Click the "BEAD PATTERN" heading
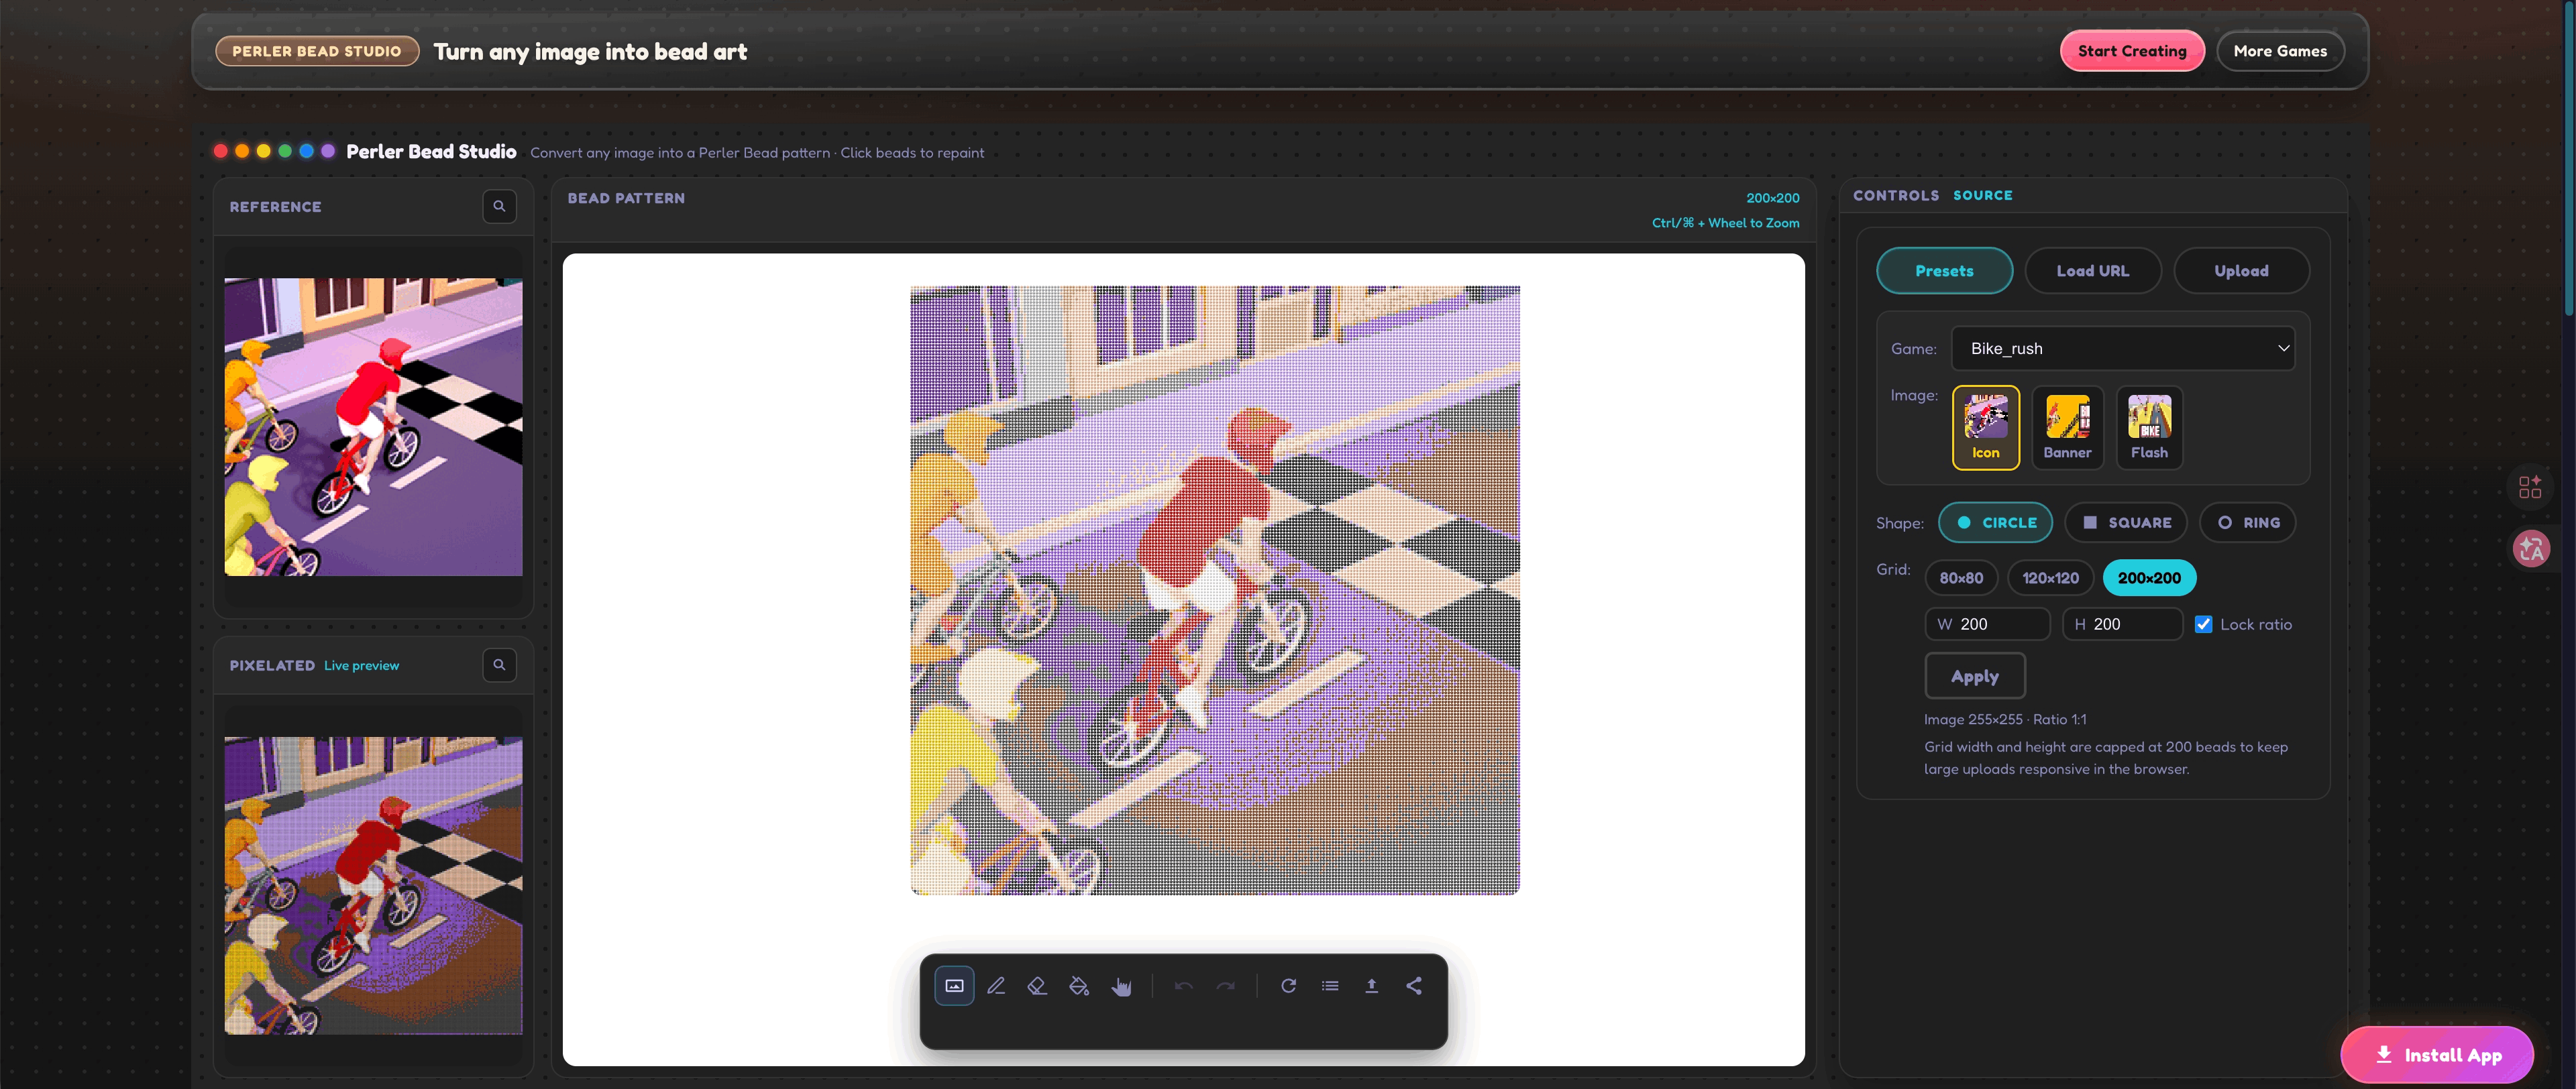The image size is (2576, 1089). (626, 198)
